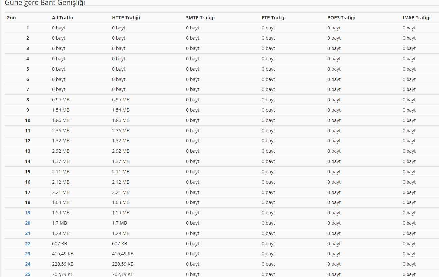Open the day 21 bandwidth link
The width and height of the screenshot is (439, 277).
pos(28,233)
